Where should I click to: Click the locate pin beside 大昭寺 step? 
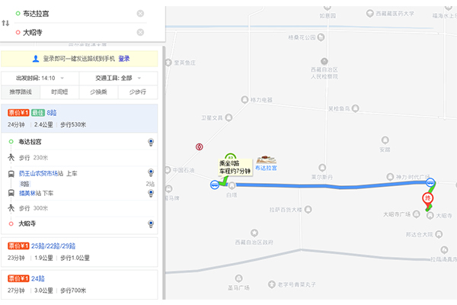pyautogui.click(x=151, y=223)
